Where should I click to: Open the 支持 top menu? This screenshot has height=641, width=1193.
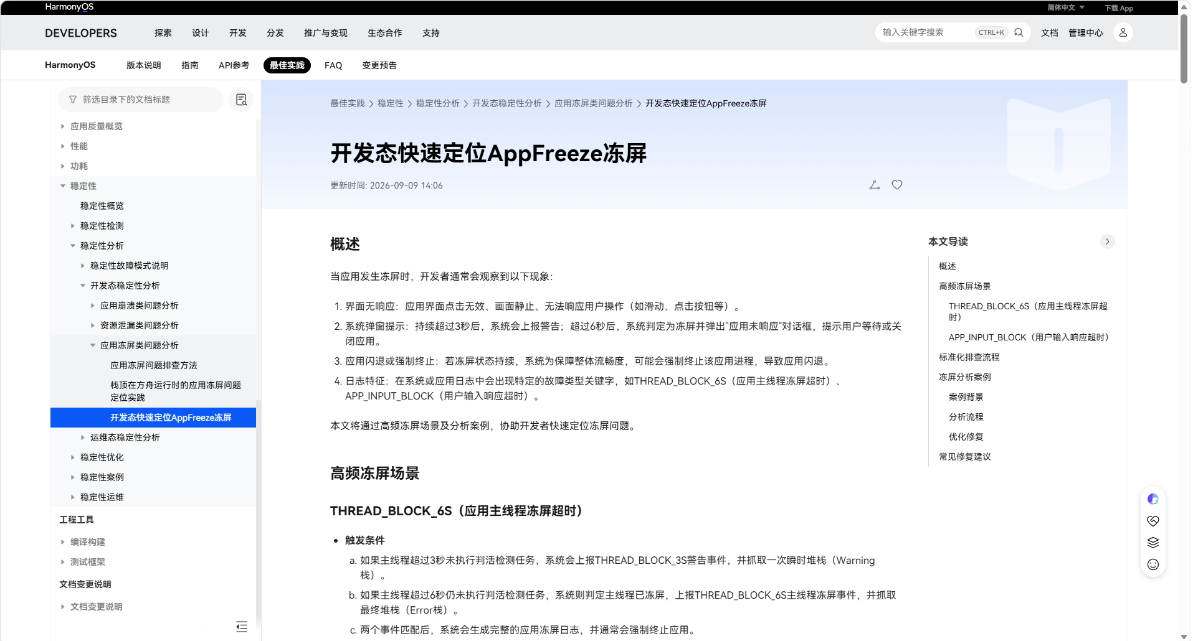(431, 33)
